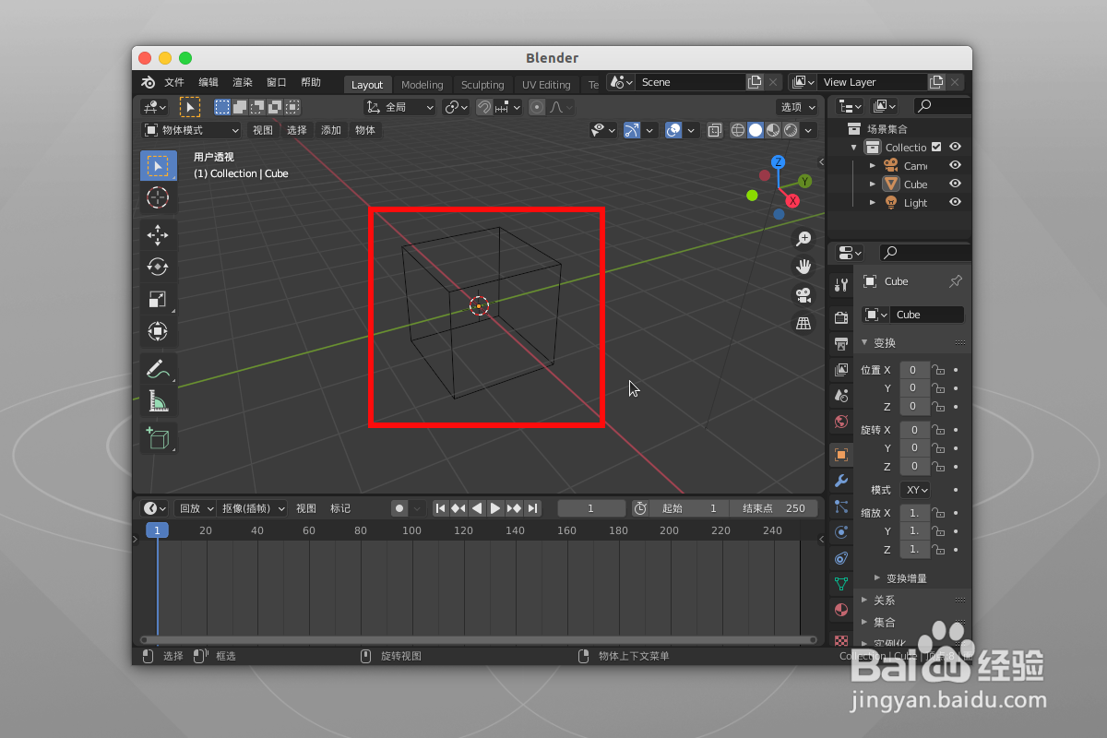
Task: Switch to wireframe viewport shading
Action: tap(738, 129)
